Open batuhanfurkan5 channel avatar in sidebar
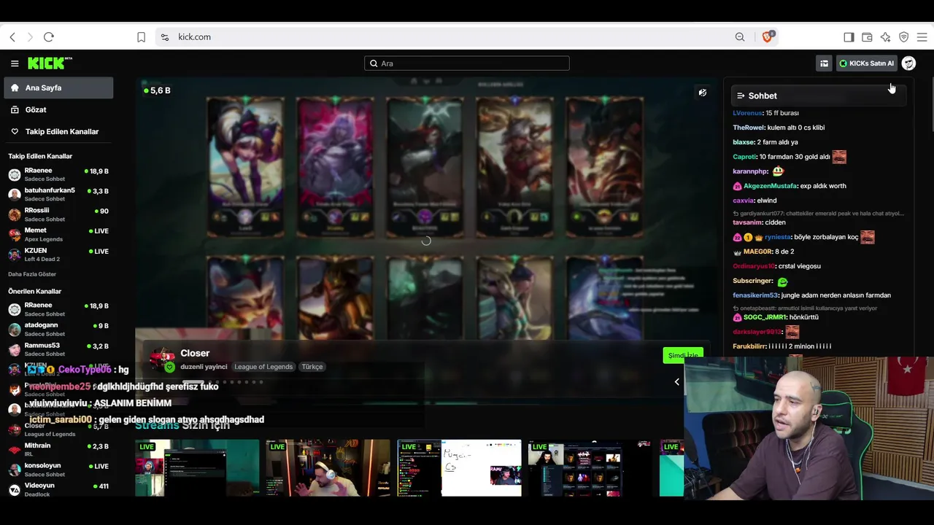This screenshot has width=934, height=525. point(15,194)
